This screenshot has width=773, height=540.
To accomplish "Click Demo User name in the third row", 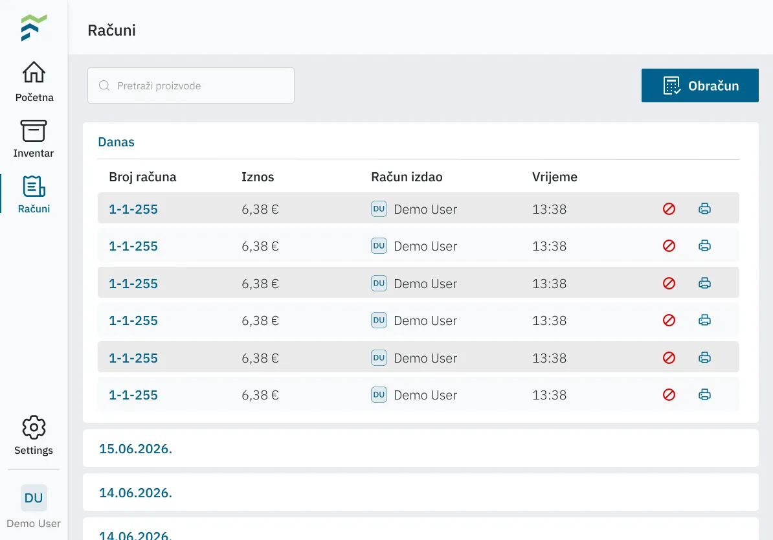I will tap(425, 284).
